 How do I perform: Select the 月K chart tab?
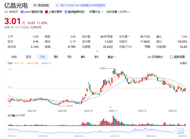70,57
